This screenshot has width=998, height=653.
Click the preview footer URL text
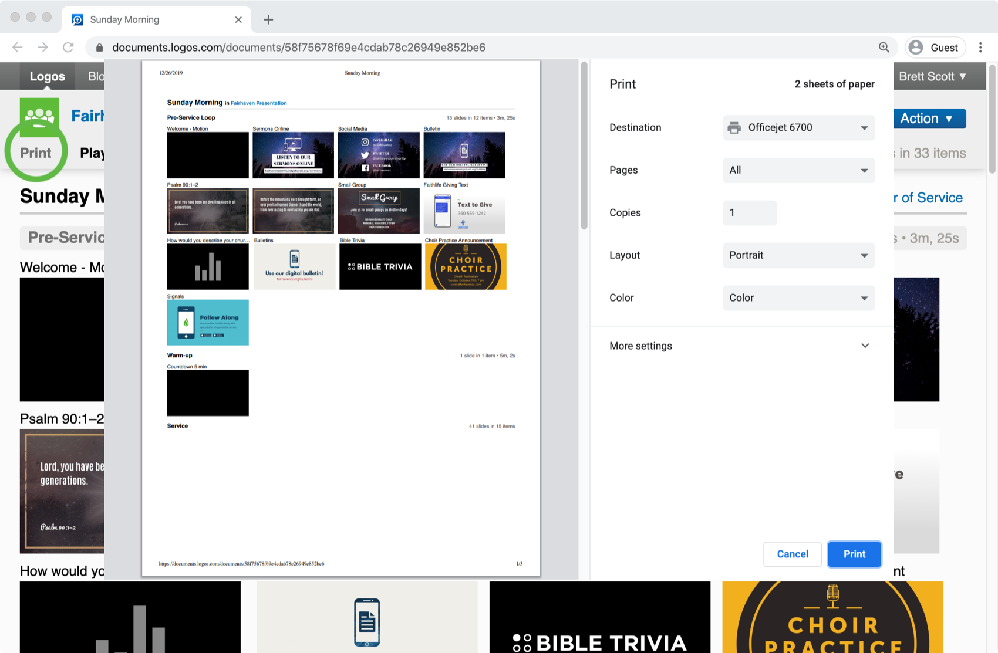click(x=241, y=564)
